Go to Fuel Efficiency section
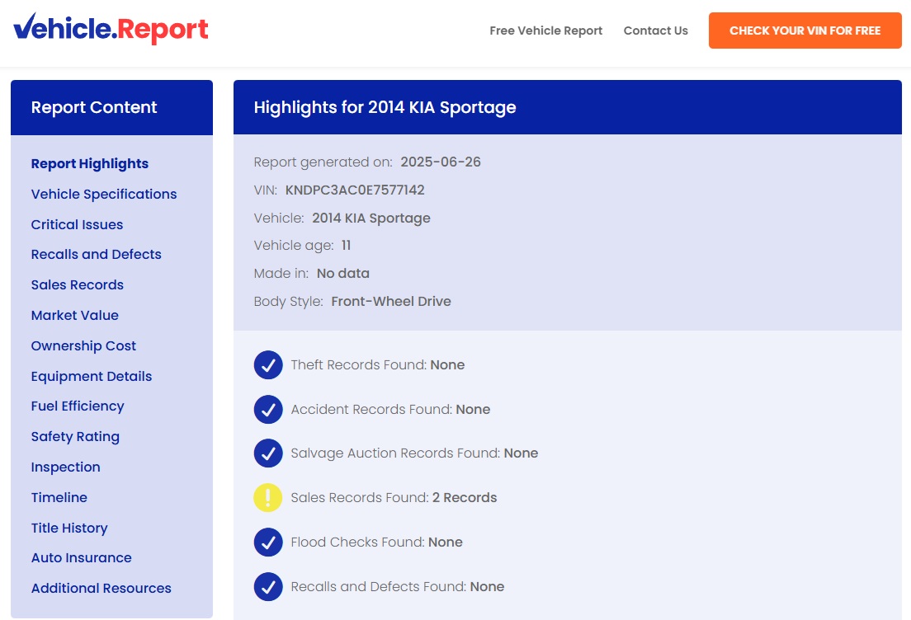Image resolution: width=911 pixels, height=620 pixels. point(78,406)
